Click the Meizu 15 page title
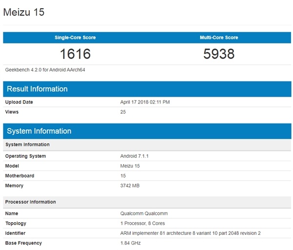The height and width of the screenshot is (250, 293). 24,12
